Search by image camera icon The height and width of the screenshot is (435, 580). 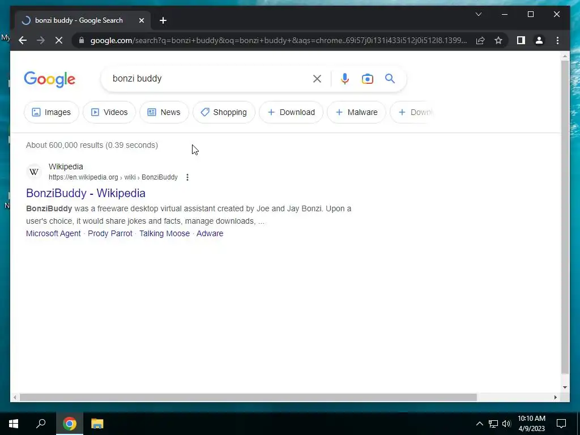click(x=367, y=78)
